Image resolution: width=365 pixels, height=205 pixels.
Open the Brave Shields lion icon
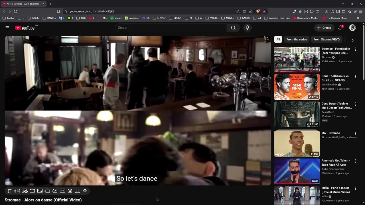(258, 11)
